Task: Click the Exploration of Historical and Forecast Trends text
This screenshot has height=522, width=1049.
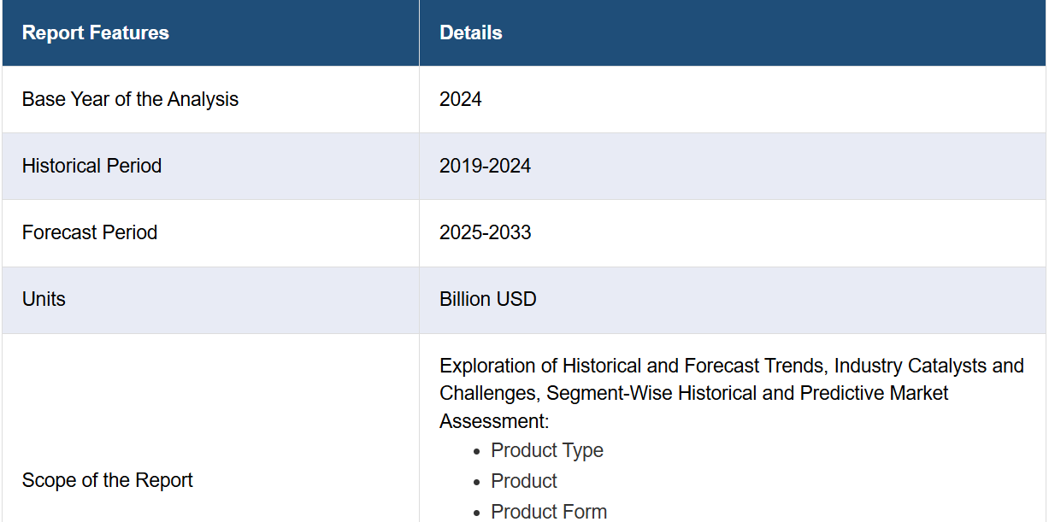Action: [x=633, y=366]
